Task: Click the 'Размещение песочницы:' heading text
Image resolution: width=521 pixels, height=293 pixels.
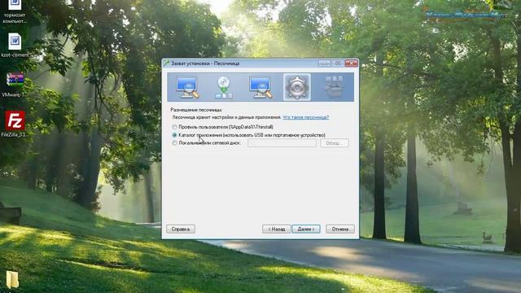Action: (196, 110)
